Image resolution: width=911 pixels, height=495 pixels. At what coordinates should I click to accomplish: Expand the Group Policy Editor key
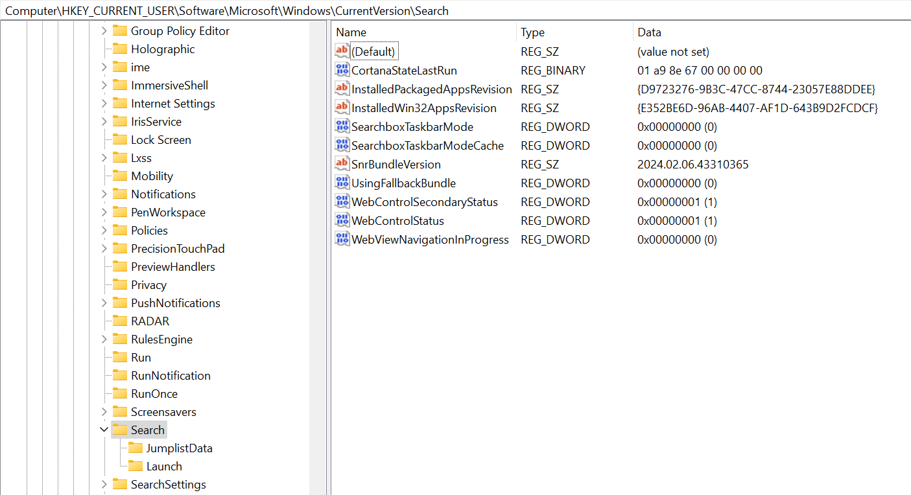[x=104, y=30]
